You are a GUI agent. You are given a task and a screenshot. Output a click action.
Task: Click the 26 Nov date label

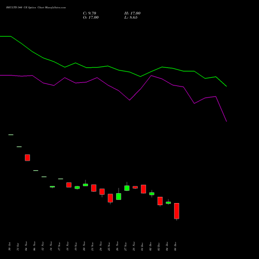click(117, 247)
